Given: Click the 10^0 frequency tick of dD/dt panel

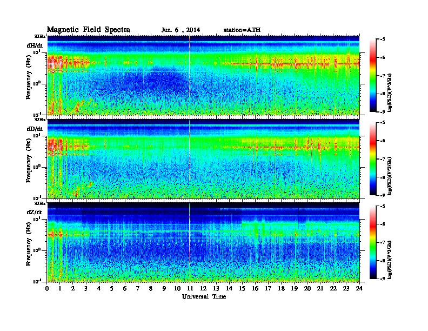Looking at the screenshot, I should tap(37, 167).
